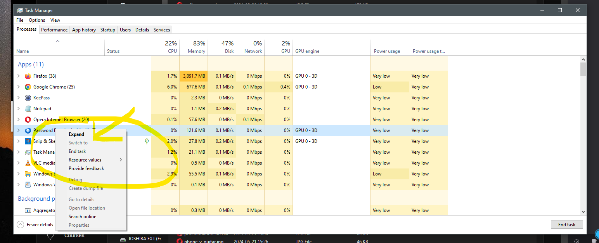Sort by the Name column header
Screen dimensions: 599x243
coord(60,47)
